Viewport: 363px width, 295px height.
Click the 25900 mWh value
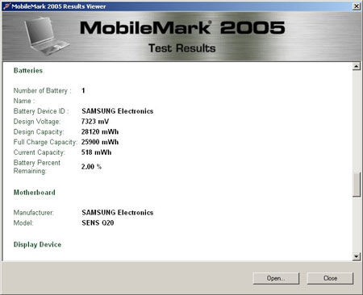(100, 142)
